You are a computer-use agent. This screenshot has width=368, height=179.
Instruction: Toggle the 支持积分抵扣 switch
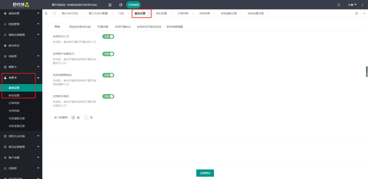pyautogui.click(x=108, y=96)
